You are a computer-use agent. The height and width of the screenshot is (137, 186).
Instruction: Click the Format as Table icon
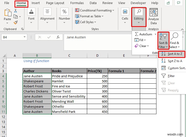(77, 16)
